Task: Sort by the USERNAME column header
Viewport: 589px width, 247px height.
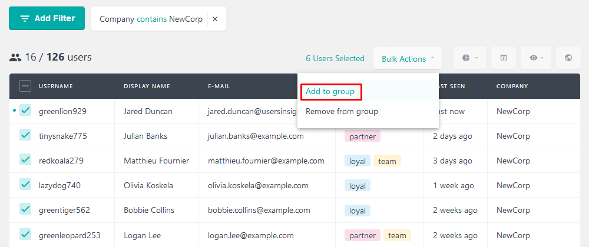Action: pyautogui.click(x=56, y=86)
